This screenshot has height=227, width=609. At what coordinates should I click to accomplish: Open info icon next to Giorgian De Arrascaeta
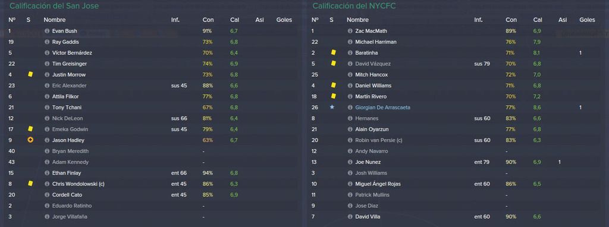click(x=350, y=108)
